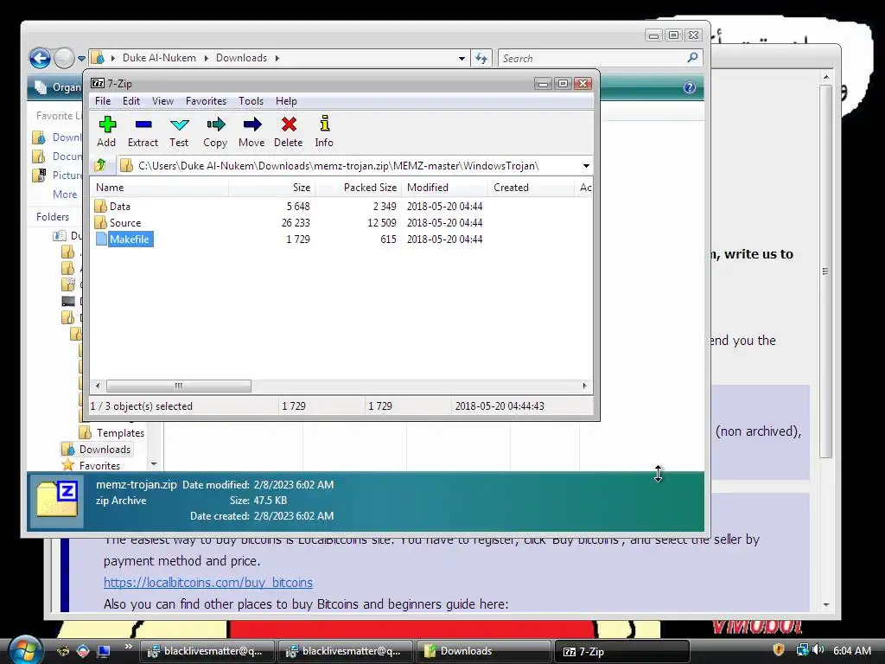The height and width of the screenshot is (664, 885).
Task: Click the Test archive icon
Action: (180, 124)
